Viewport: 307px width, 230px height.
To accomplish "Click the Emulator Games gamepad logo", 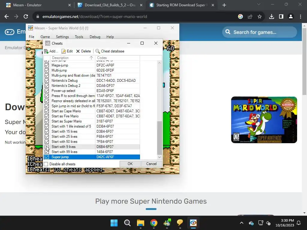I will pyautogui.click(x=10, y=32).
